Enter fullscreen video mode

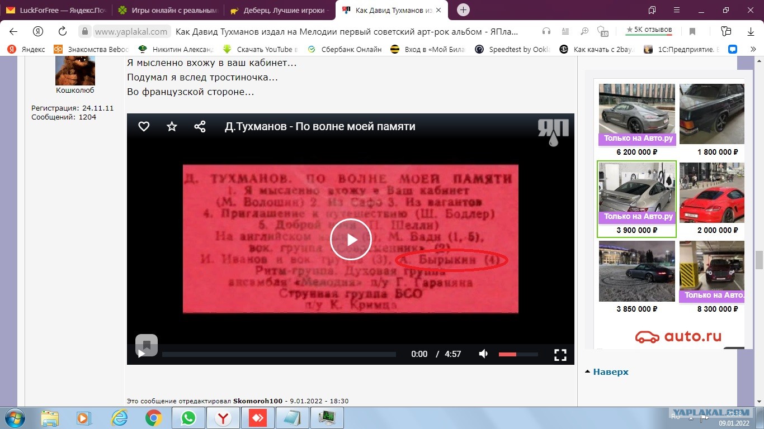pos(560,354)
